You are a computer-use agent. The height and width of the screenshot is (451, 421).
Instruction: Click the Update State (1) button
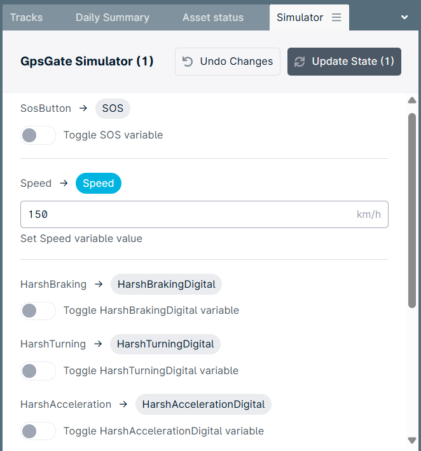pos(344,62)
